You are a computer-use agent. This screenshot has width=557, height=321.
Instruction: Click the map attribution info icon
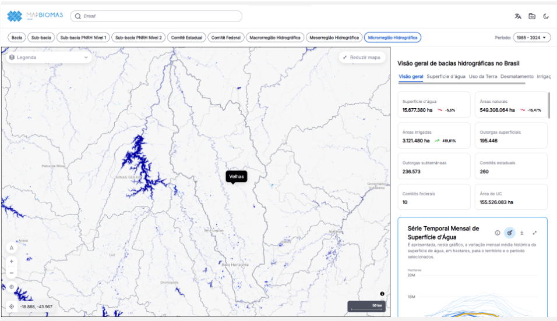[382, 294]
